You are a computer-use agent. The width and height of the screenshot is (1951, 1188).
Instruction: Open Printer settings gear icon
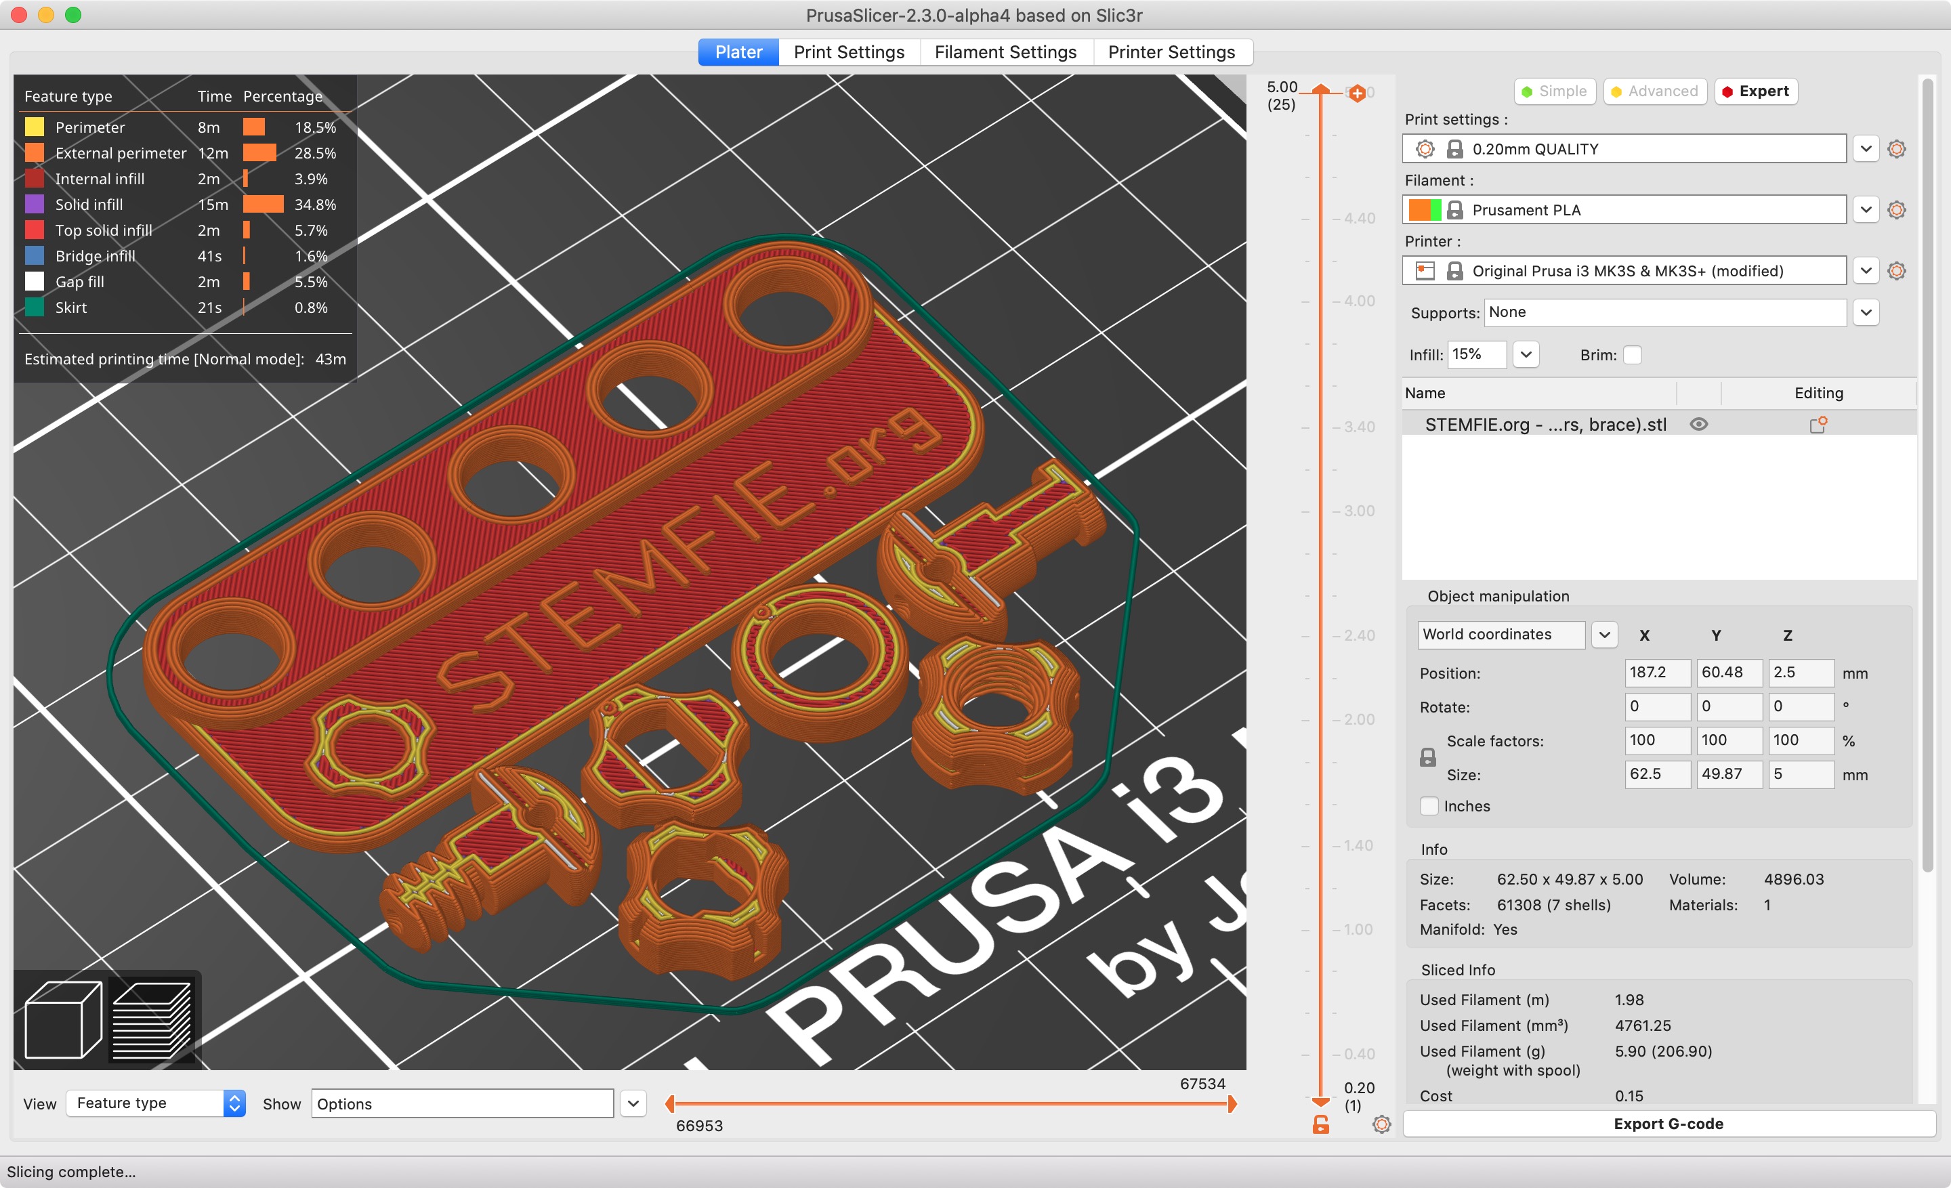pos(1896,271)
